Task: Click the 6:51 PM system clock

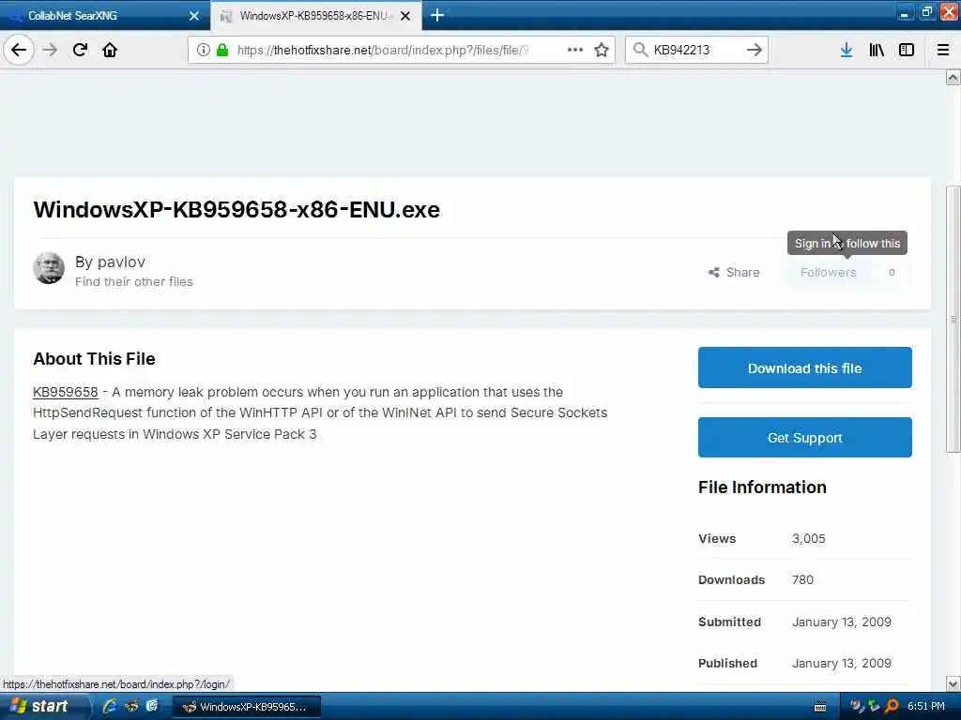Action: (x=926, y=706)
